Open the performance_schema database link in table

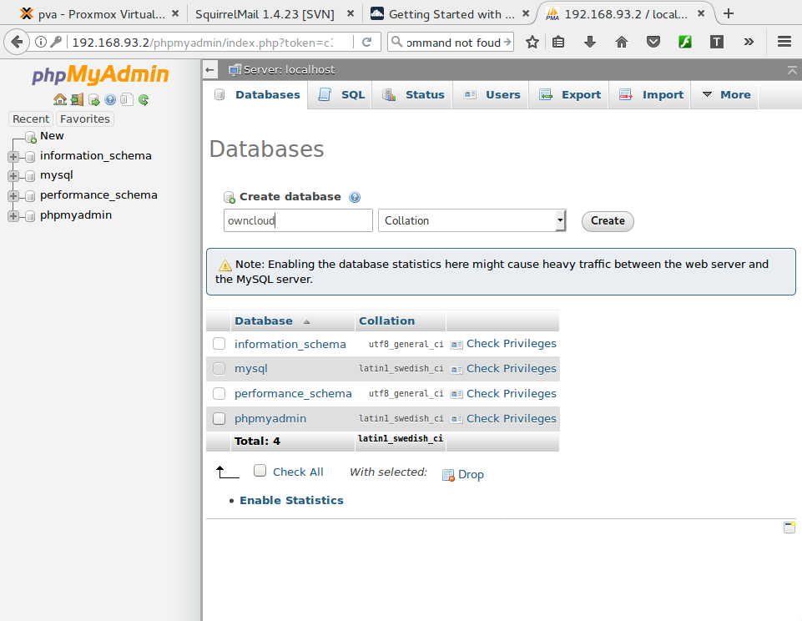click(293, 393)
